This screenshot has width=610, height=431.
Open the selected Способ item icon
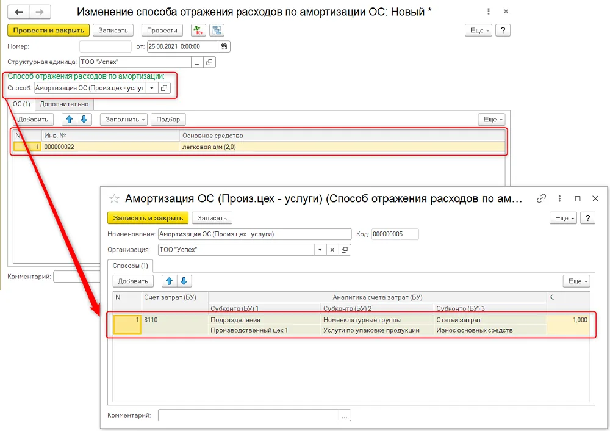point(164,88)
